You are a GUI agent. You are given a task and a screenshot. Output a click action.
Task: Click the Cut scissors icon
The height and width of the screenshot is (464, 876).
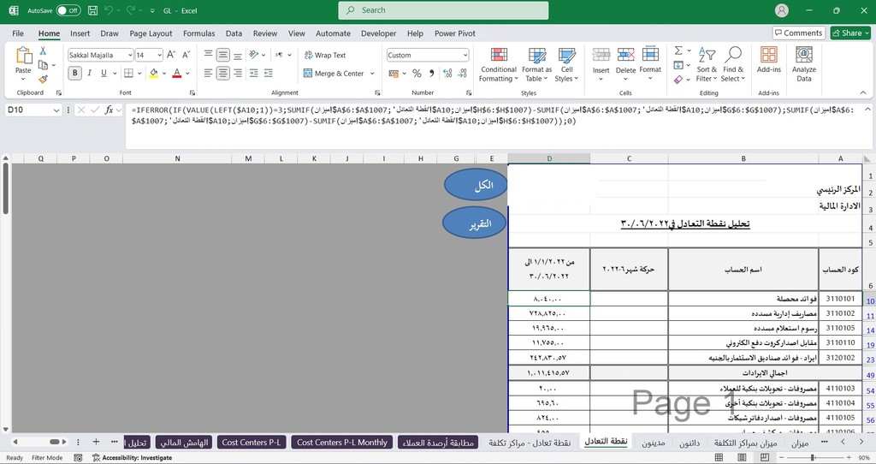point(43,51)
